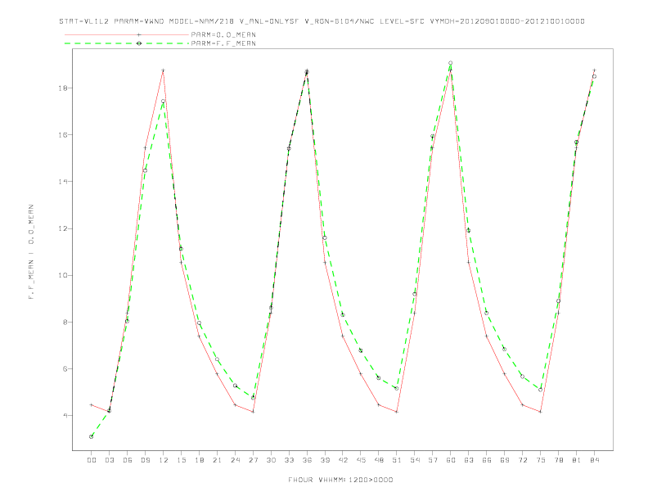Click y-axis tick label 10
The height and width of the screenshot is (501, 648).
(63, 275)
